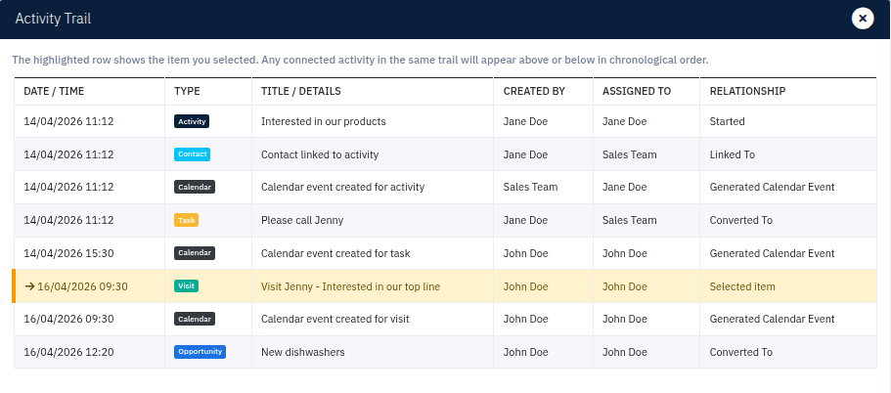Click 'Generated Calendar Event' in activity event row
891x393 pixels.
click(x=773, y=188)
